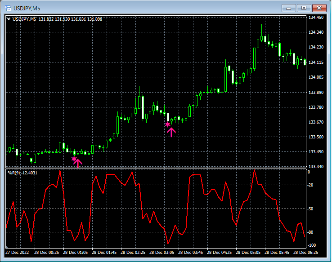Click price level 133.670 on scale

pyautogui.click(x=316, y=122)
